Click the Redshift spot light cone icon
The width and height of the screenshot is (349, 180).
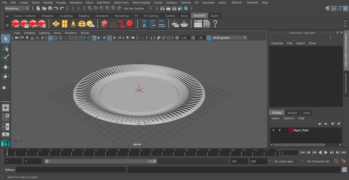73,24
